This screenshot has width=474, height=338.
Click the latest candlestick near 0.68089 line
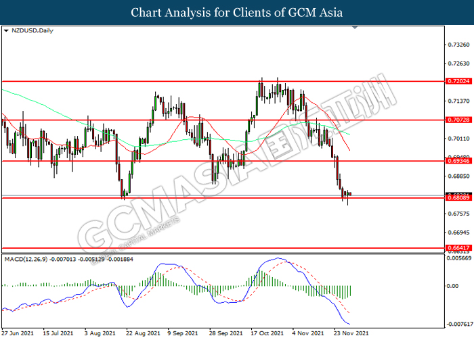tap(350, 194)
